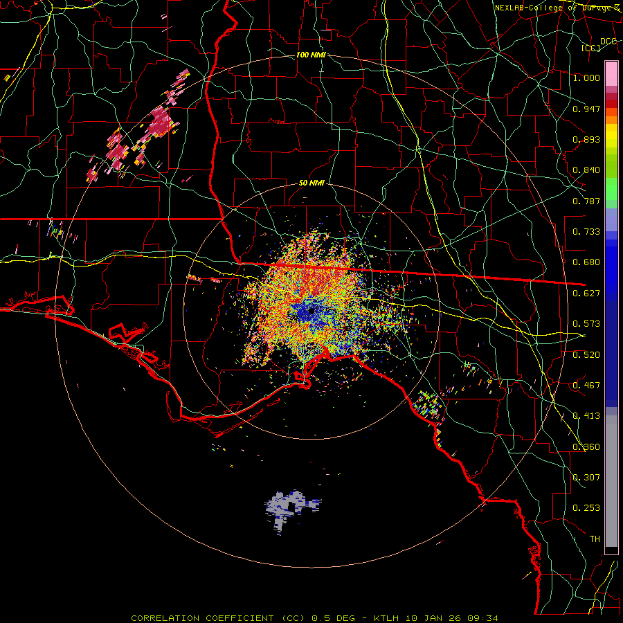The image size is (623, 623).
Task: Click the 0.893 scale value
Action: click(x=586, y=139)
